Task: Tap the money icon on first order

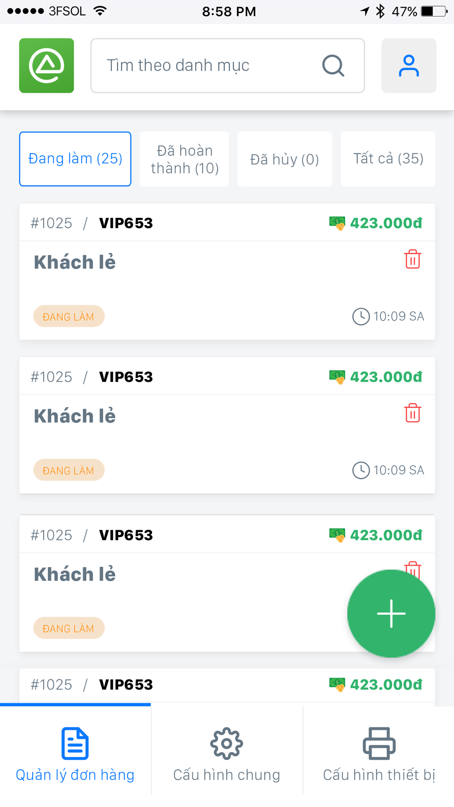Action: pyautogui.click(x=337, y=223)
